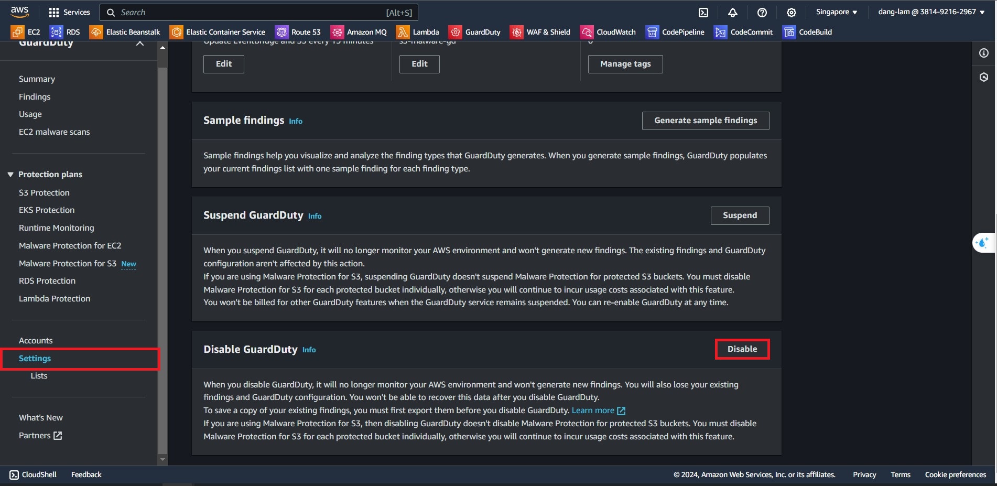997x486 pixels.
Task: Select Malware Protection for S3 in the sidebar
Action: point(68,263)
